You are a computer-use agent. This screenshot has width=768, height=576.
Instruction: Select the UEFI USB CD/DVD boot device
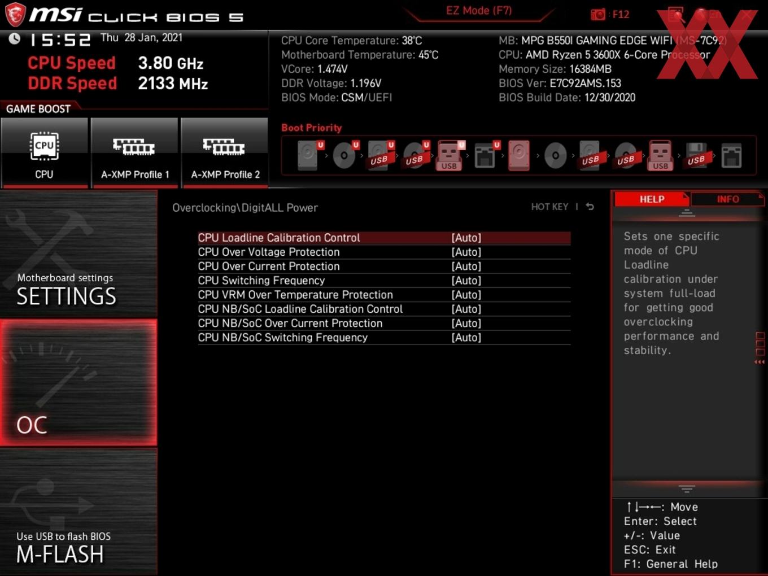(x=415, y=155)
